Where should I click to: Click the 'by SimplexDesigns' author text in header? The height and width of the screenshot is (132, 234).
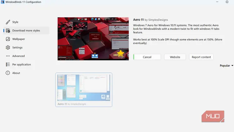point(156,20)
